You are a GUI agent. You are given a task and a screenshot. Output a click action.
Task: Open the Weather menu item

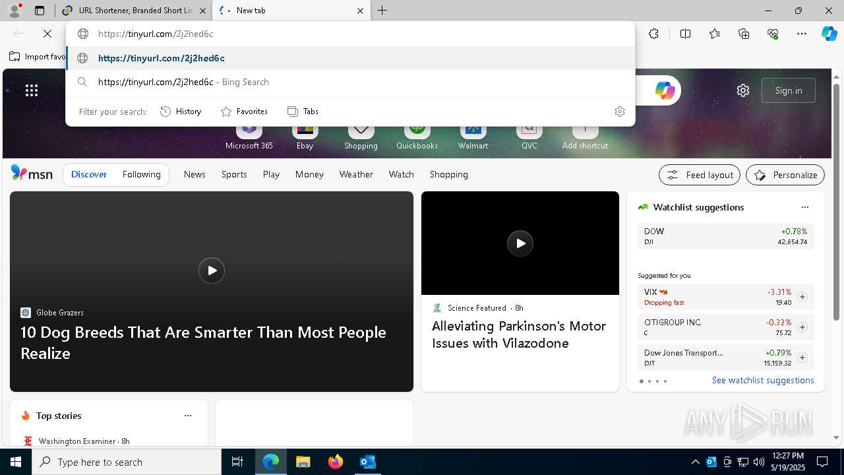point(356,174)
